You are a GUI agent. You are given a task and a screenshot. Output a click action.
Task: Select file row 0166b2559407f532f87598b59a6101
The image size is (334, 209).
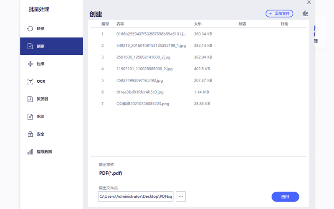coord(151,33)
